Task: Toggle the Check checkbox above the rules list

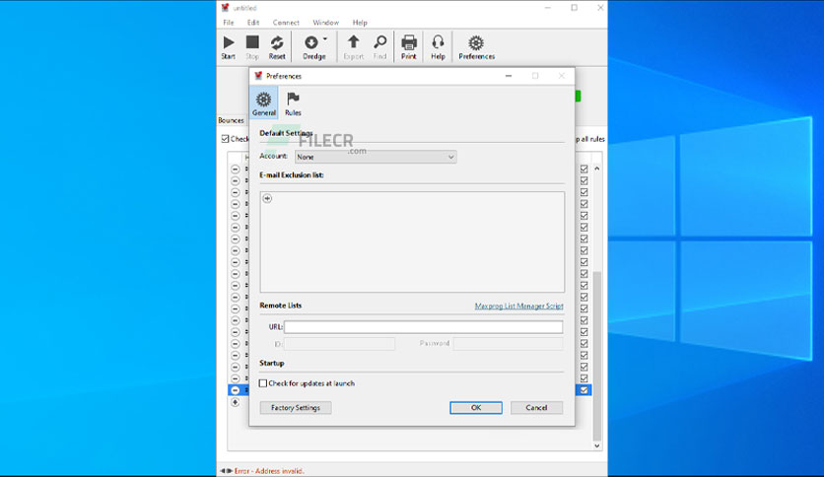Action: coord(225,139)
